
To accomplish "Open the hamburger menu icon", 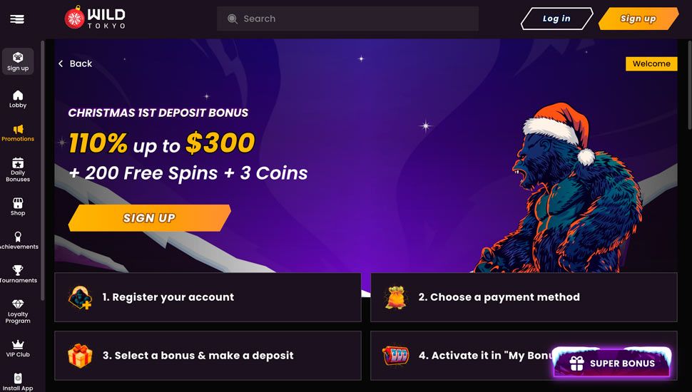I will 17,19.
